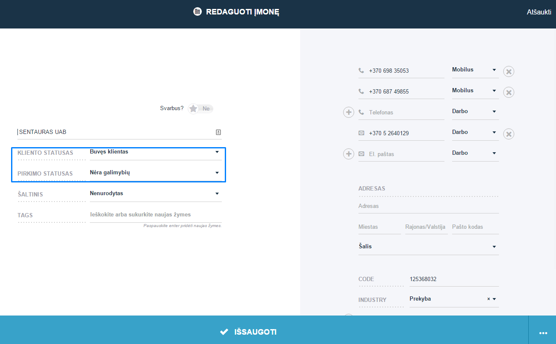
Task: Click the Pašto kodas input field
Action: tap(476, 227)
